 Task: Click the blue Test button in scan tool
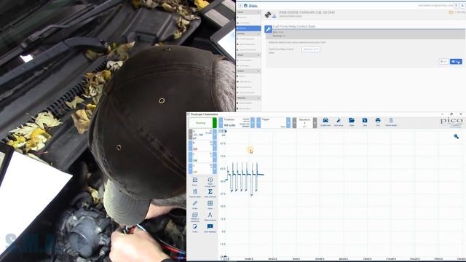tap(456, 61)
